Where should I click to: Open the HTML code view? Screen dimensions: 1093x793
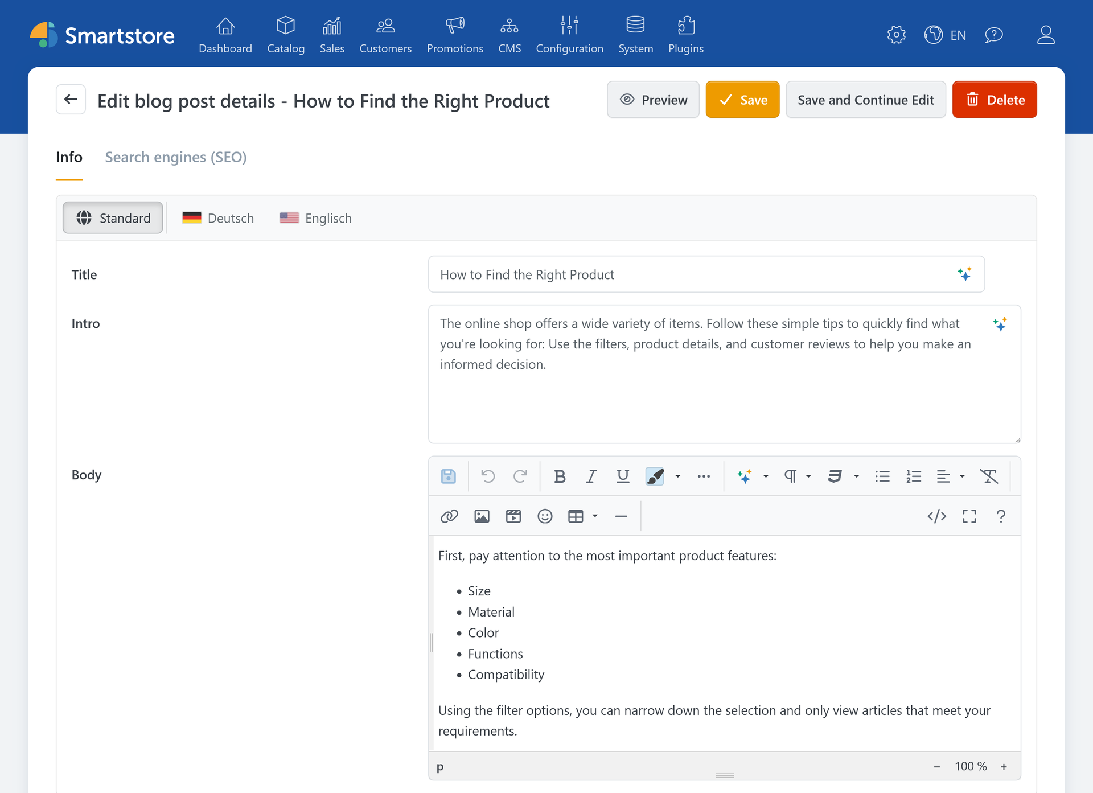point(937,516)
